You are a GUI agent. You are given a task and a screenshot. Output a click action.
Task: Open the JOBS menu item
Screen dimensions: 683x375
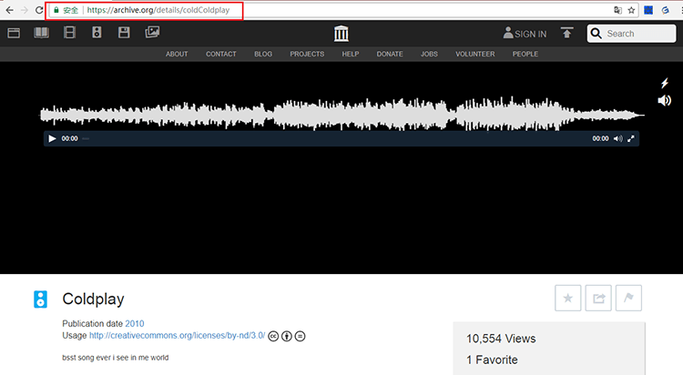(x=429, y=54)
